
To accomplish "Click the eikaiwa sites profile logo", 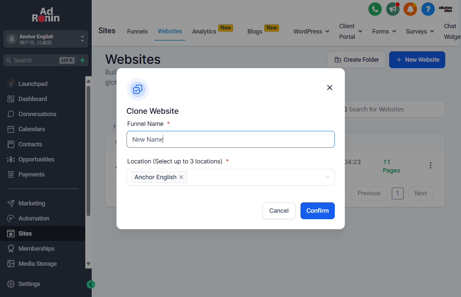I will (446, 9).
